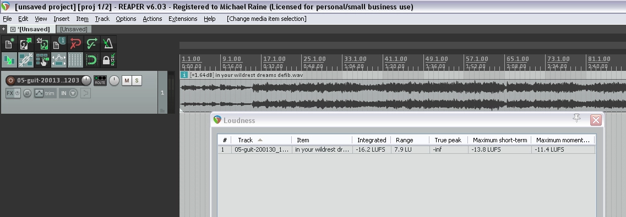Open the IN input dropdown arrow
626x217 pixels.
tap(73, 93)
